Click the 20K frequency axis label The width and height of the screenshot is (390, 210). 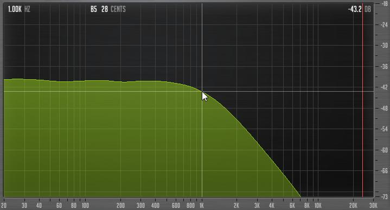coord(353,206)
